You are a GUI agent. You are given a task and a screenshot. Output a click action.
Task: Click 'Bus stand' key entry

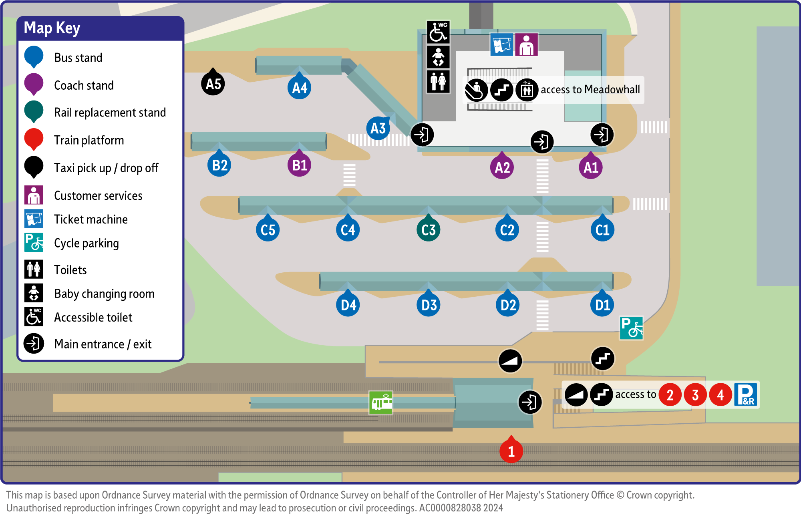pyautogui.click(x=78, y=58)
